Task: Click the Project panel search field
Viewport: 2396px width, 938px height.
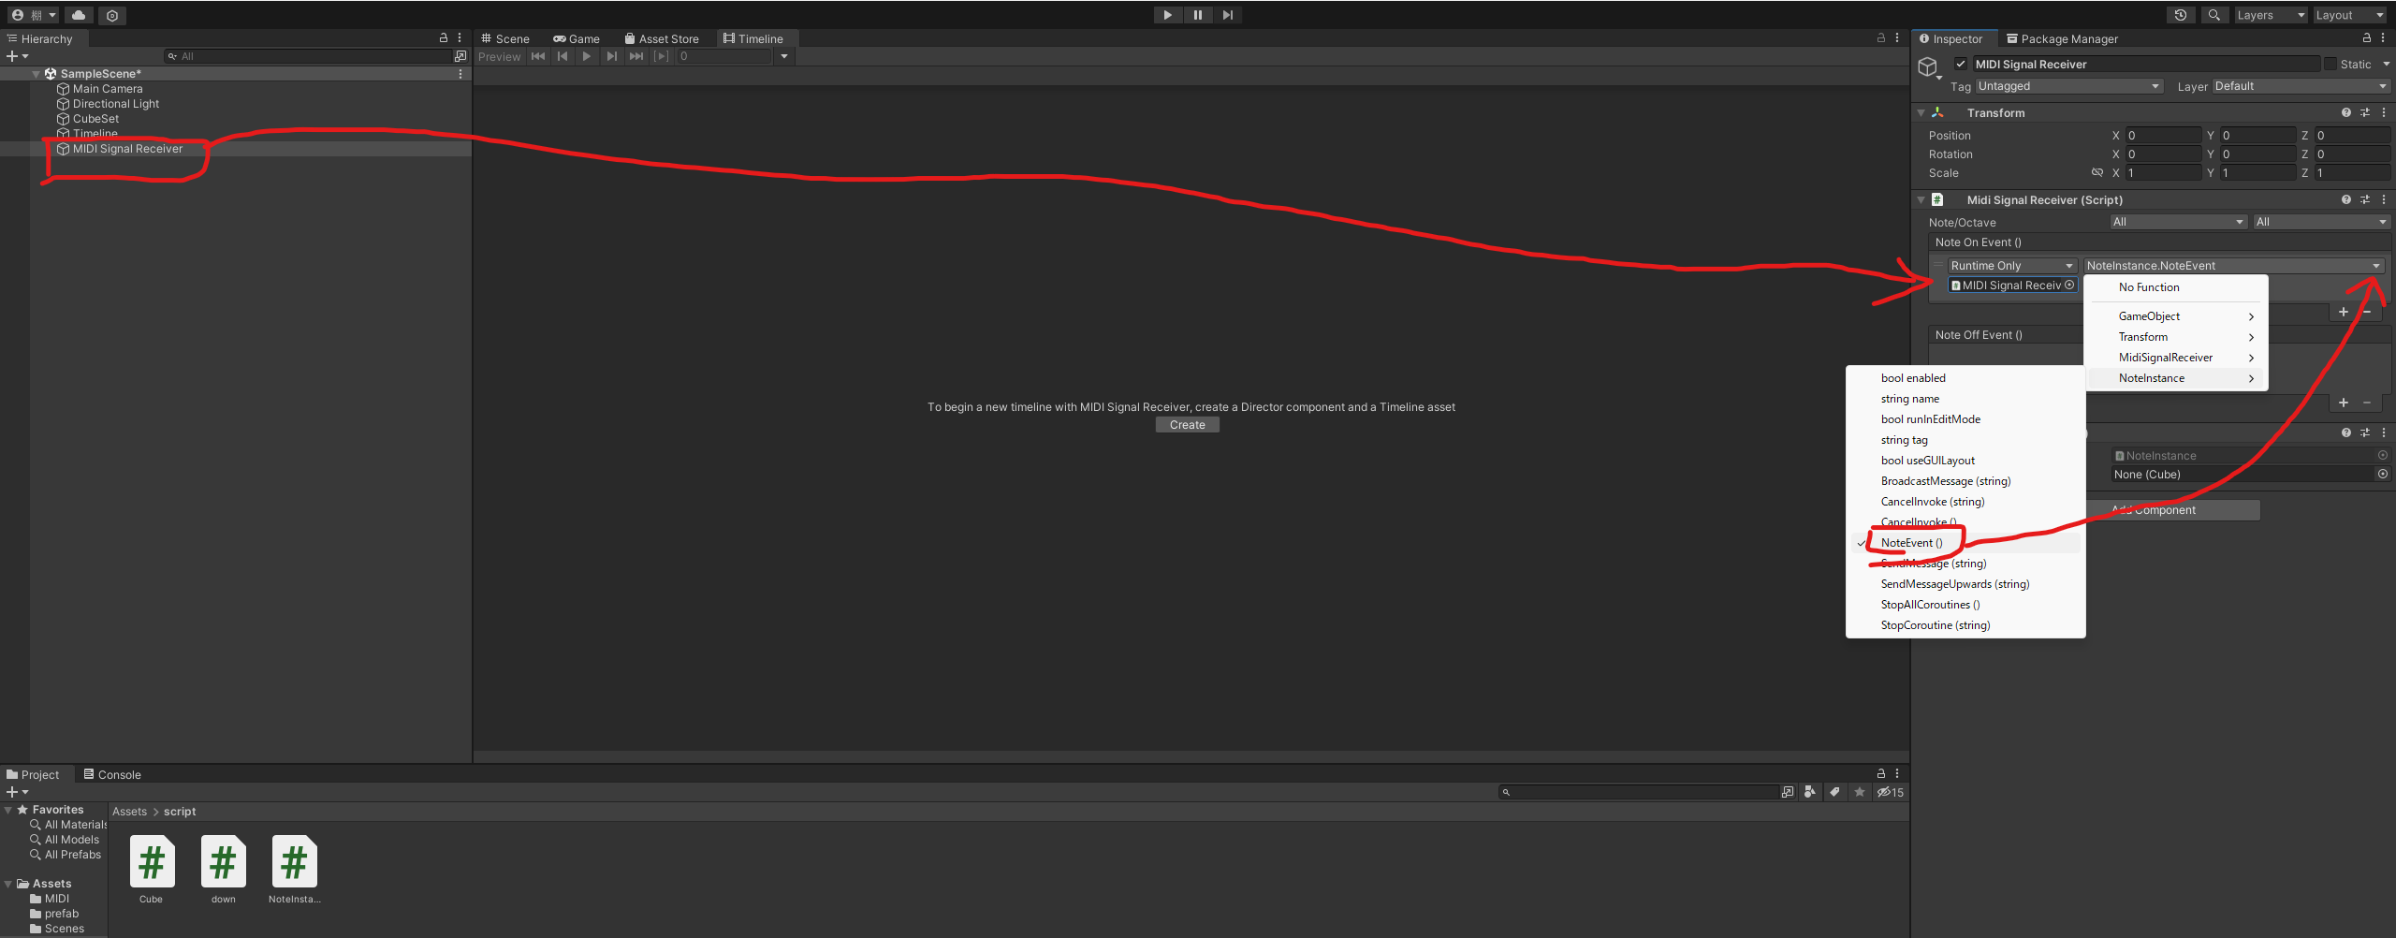Action: tap(1638, 792)
